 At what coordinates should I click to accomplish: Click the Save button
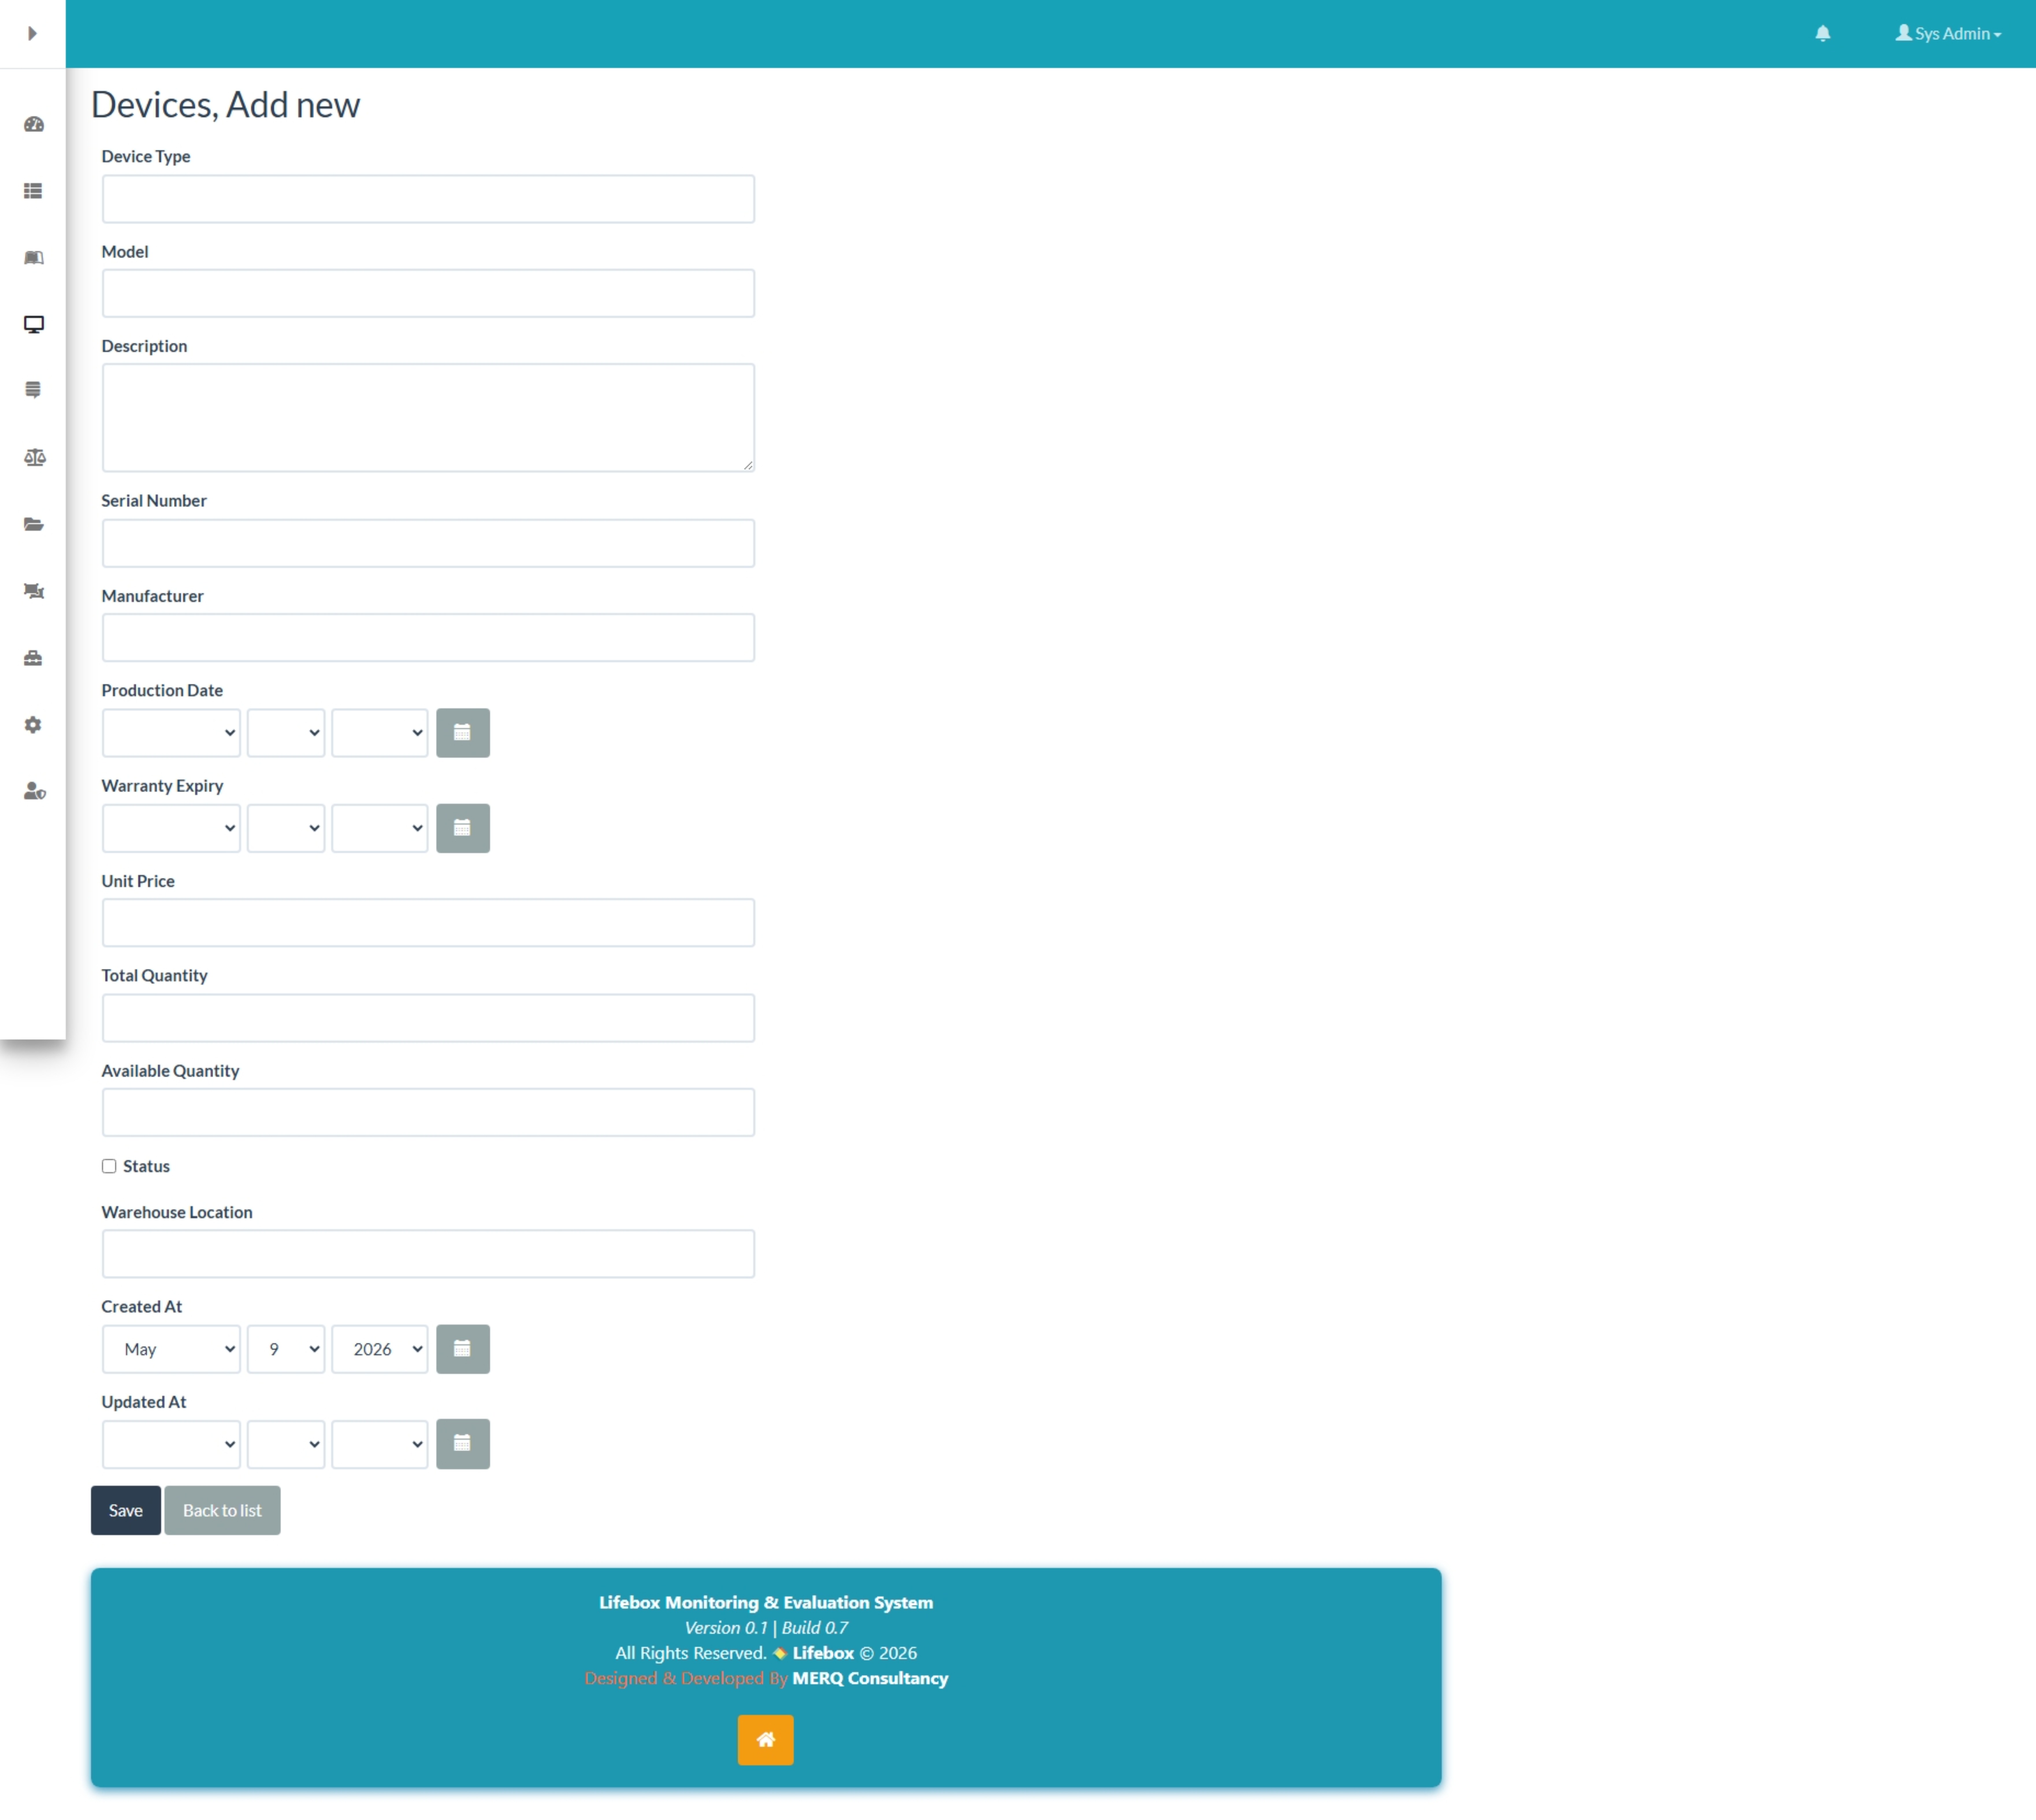coord(126,1510)
